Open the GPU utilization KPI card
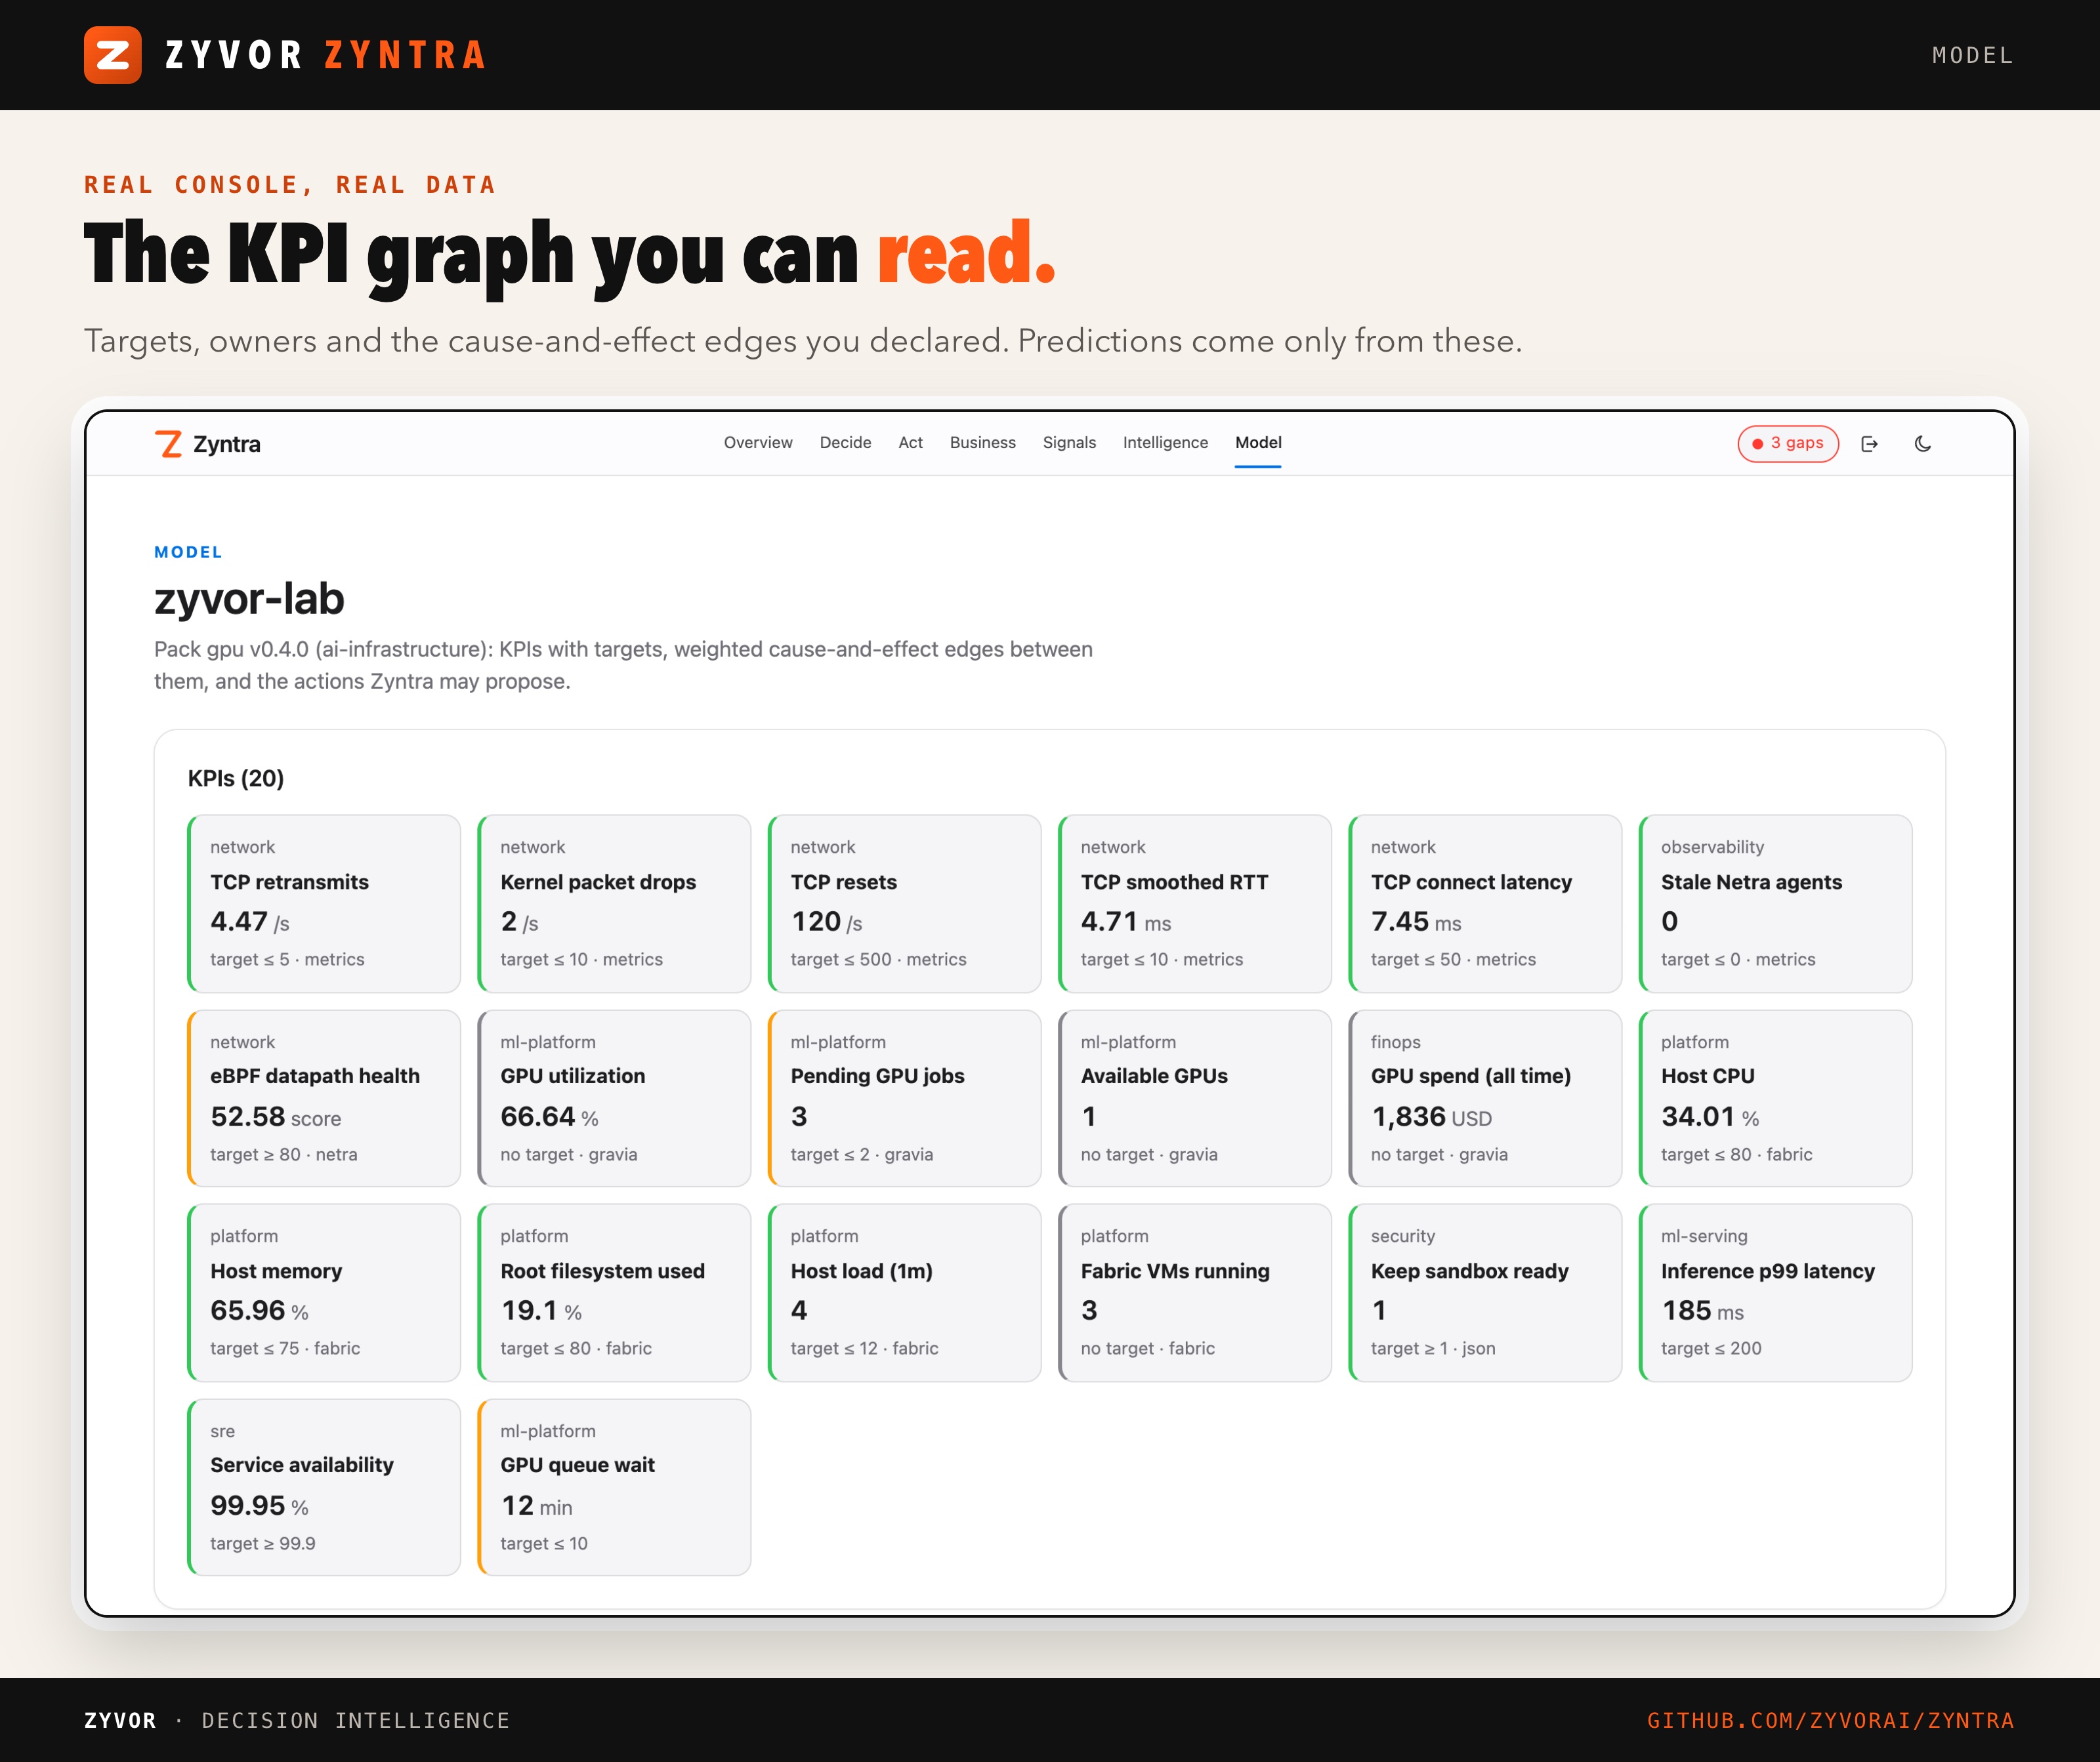This screenshot has width=2100, height=1762. click(x=614, y=1098)
